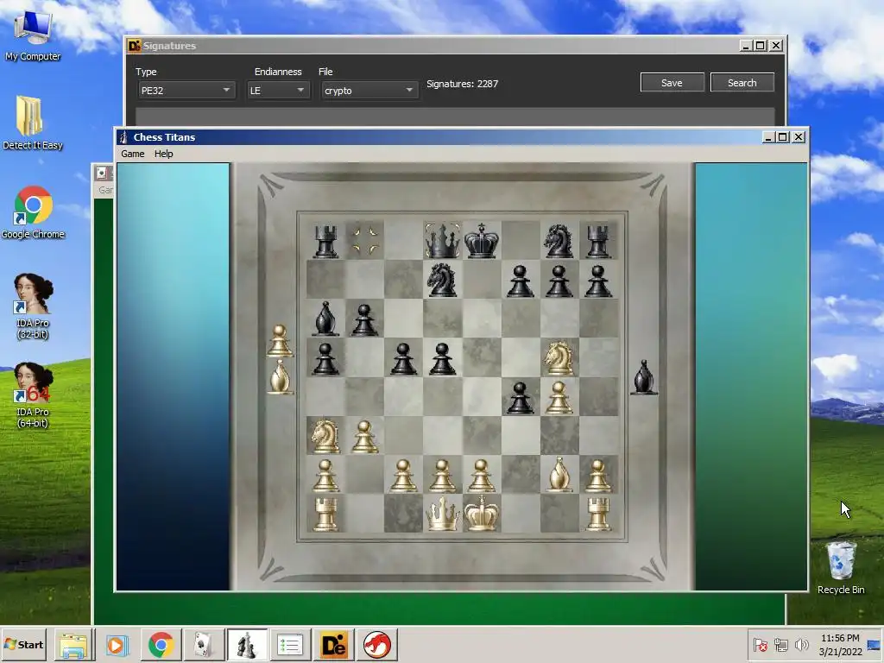This screenshot has height=663, width=884.
Task: Click Search in Signatures window
Action: [x=742, y=83]
